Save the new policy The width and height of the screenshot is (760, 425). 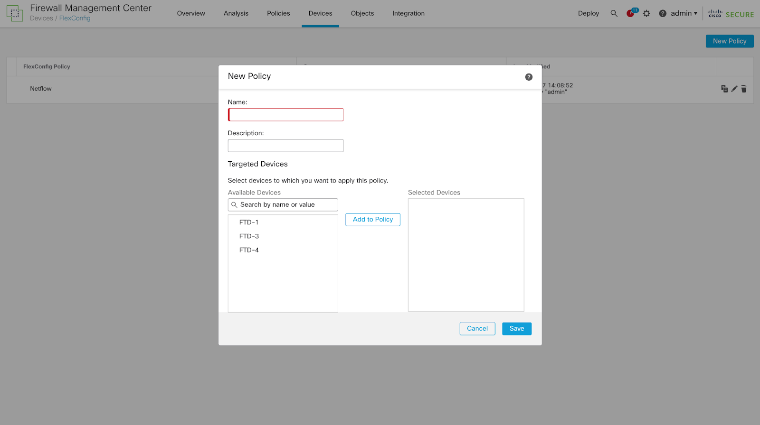coord(517,329)
